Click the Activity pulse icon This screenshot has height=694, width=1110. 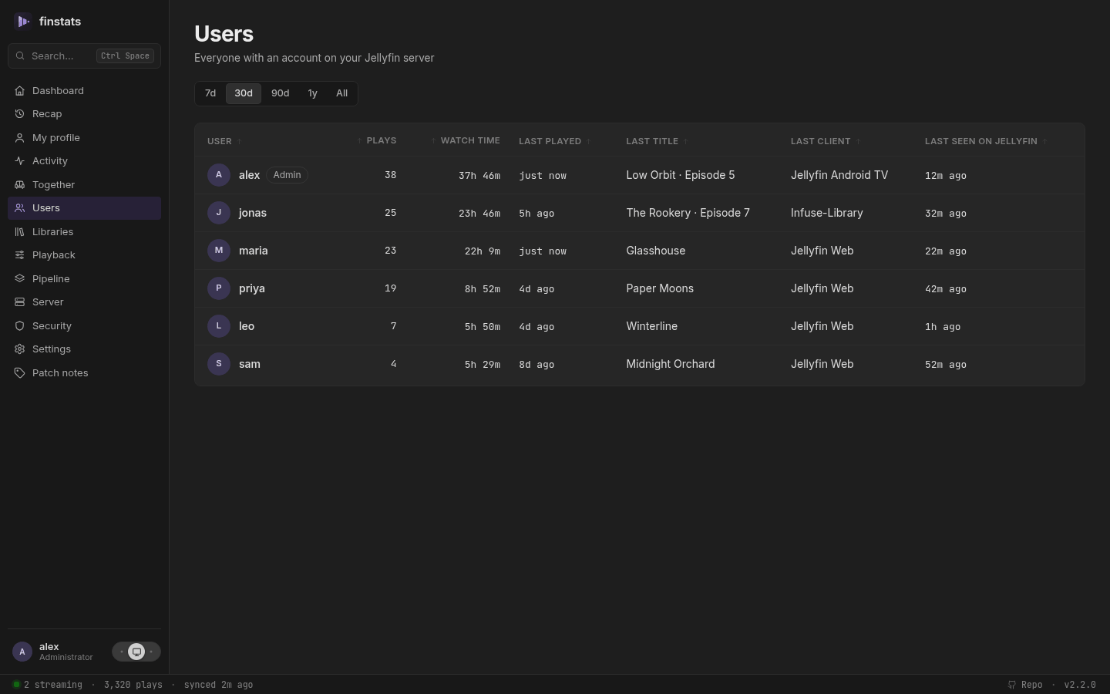pyautogui.click(x=19, y=161)
